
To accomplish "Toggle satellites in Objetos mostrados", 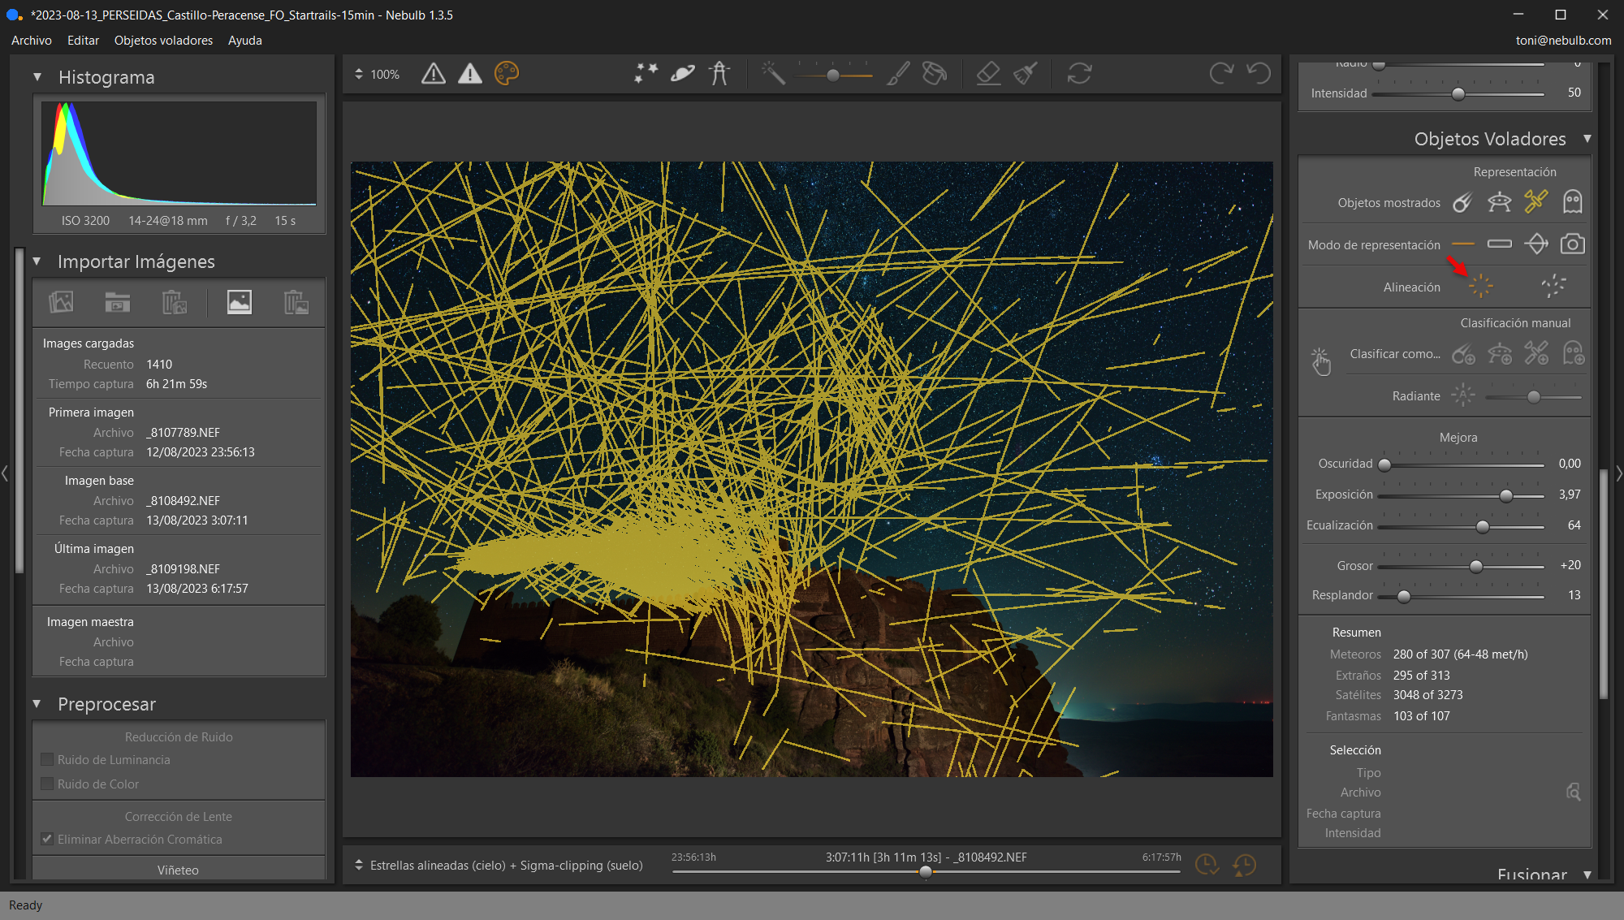I will click(1535, 202).
